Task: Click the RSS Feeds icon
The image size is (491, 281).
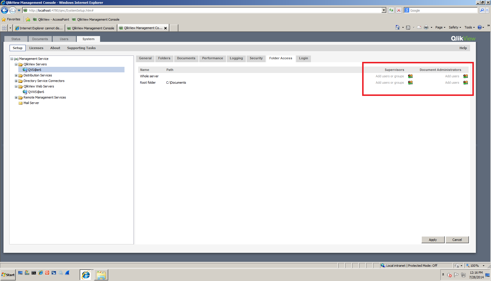Action: (408, 27)
